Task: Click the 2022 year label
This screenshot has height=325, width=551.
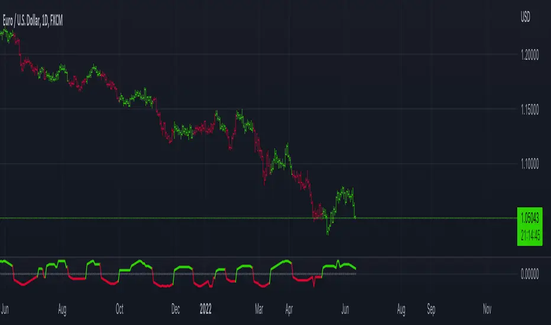Action: click(x=206, y=309)
